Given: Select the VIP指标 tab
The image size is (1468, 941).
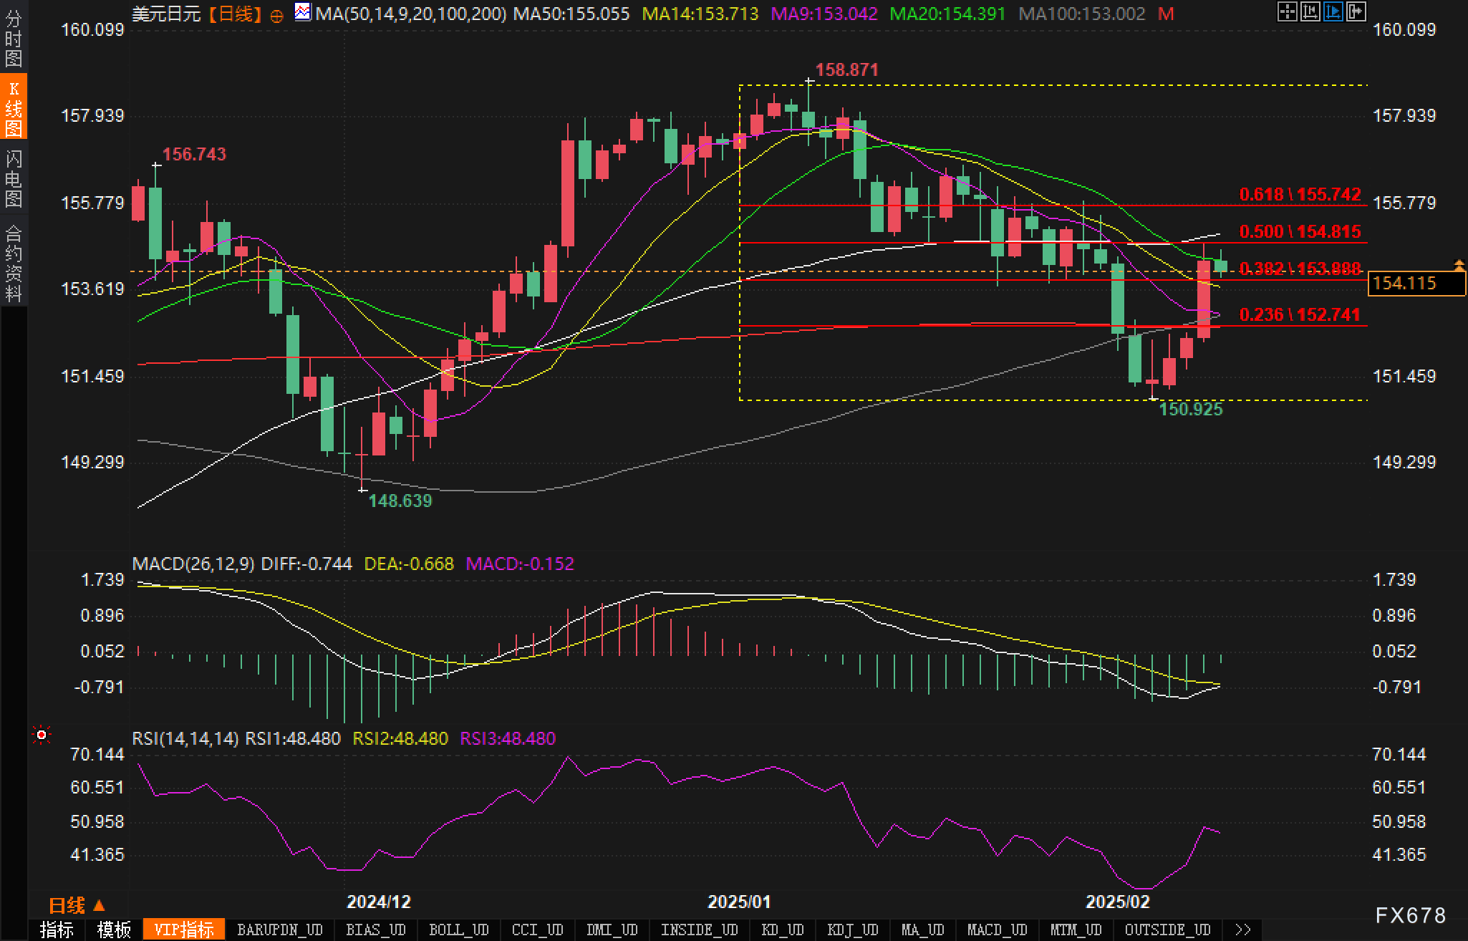Looking at the screenshot, I should [184, 930].
